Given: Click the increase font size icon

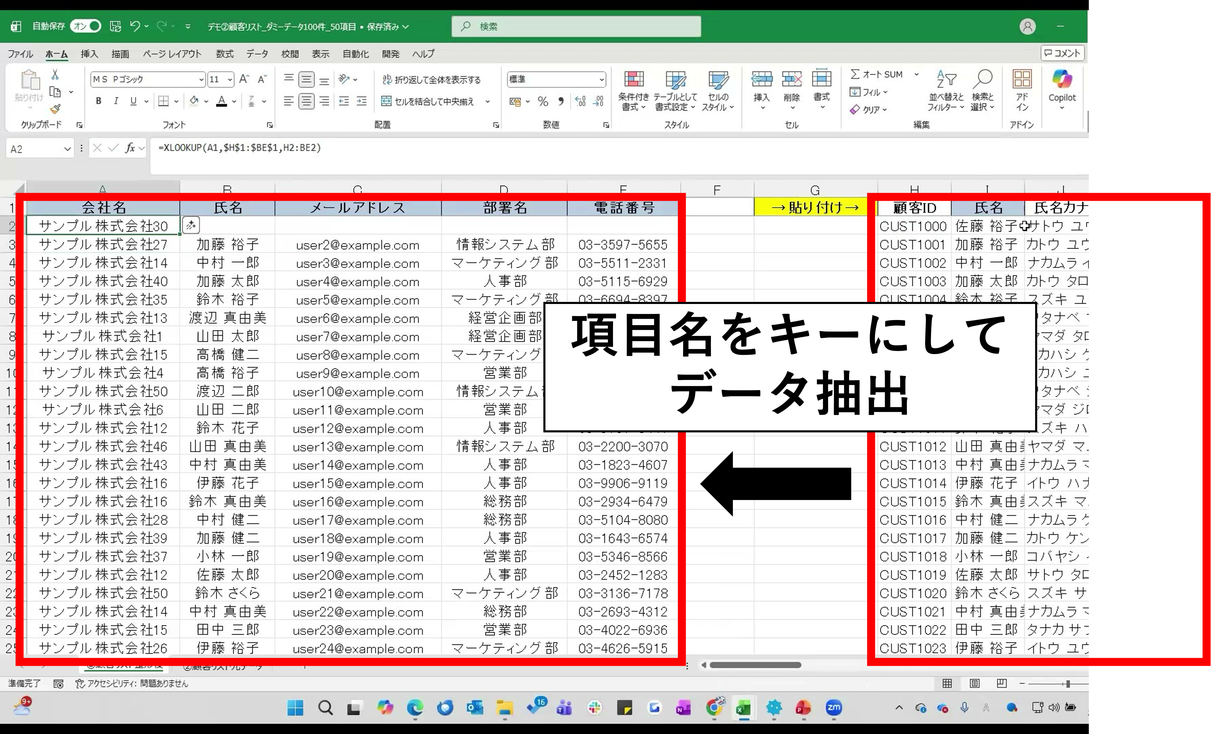Looking at the screenshot, I should click(x=244, y=79).
